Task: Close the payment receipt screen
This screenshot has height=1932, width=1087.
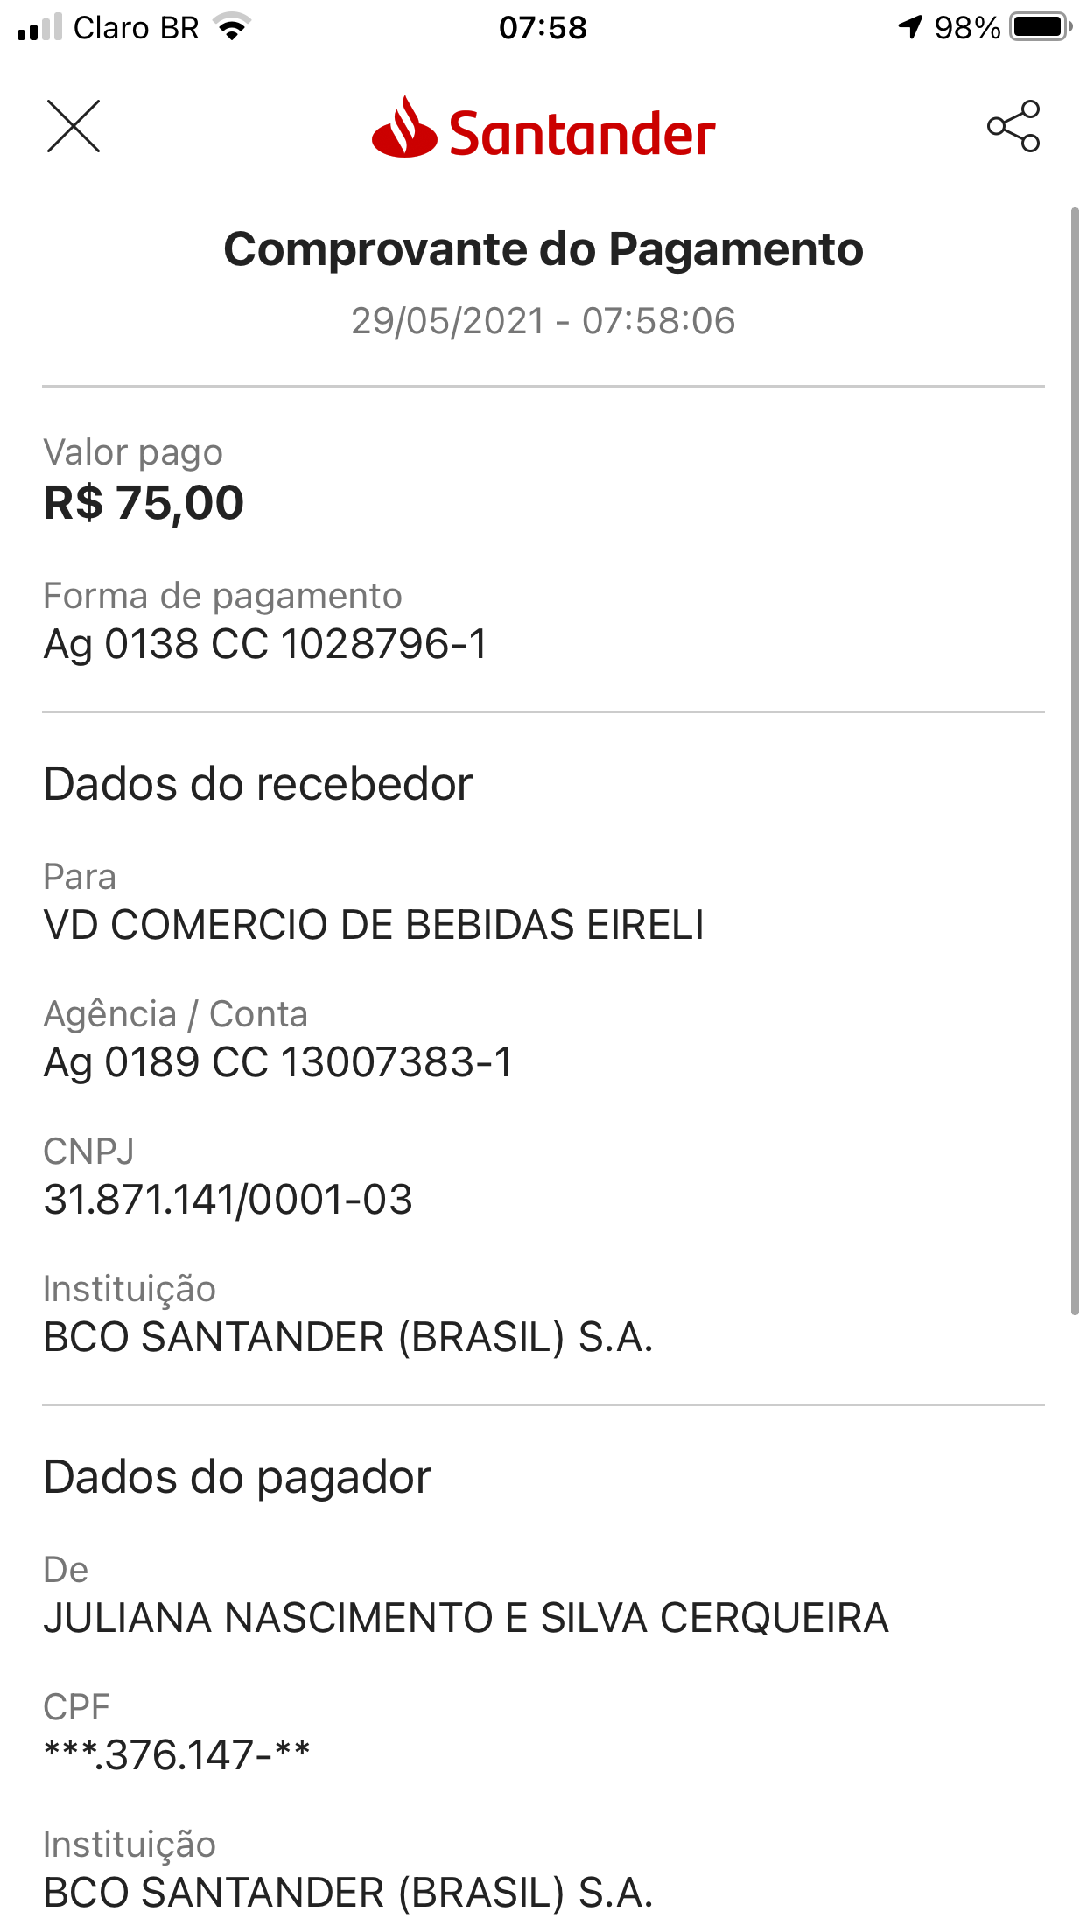Action: pos(74,126)
